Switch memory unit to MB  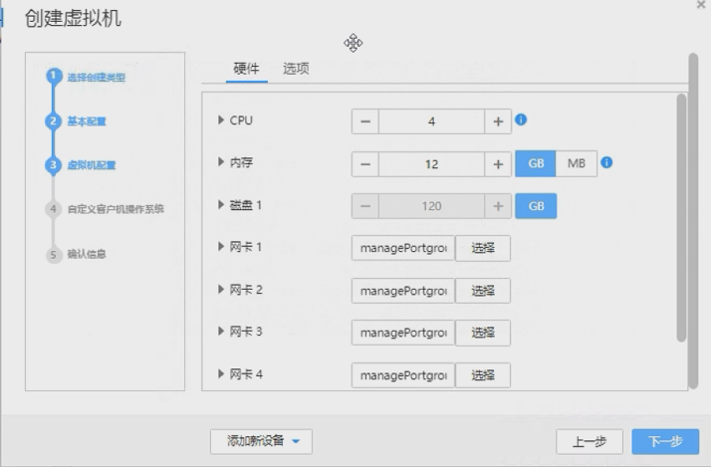577,164
